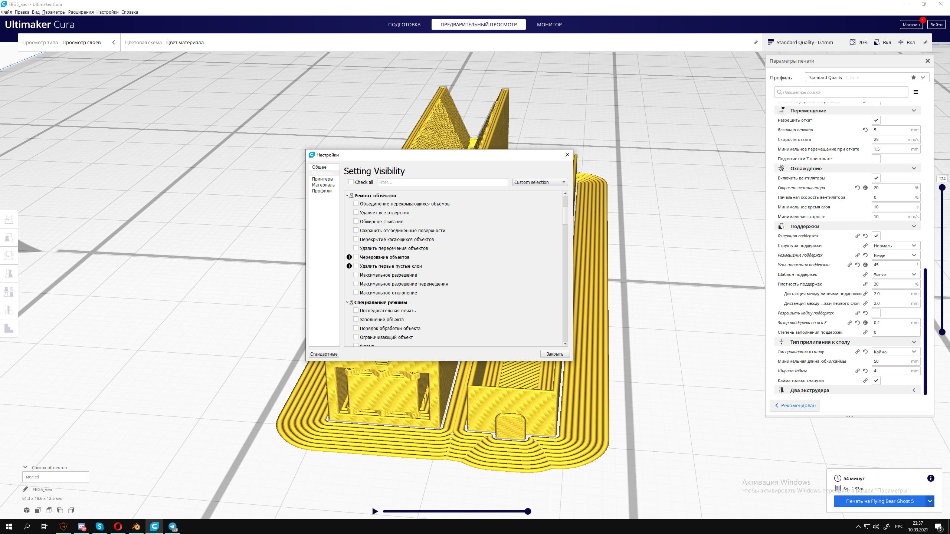Click info icon next to Удалить первые пустые слои
This screenshot has height=534, width=950.
(349, 266)
